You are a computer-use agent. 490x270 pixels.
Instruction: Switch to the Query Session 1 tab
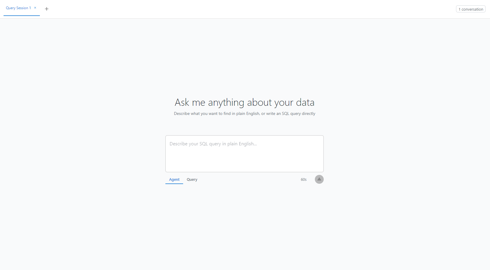click(x=18, y=8)
